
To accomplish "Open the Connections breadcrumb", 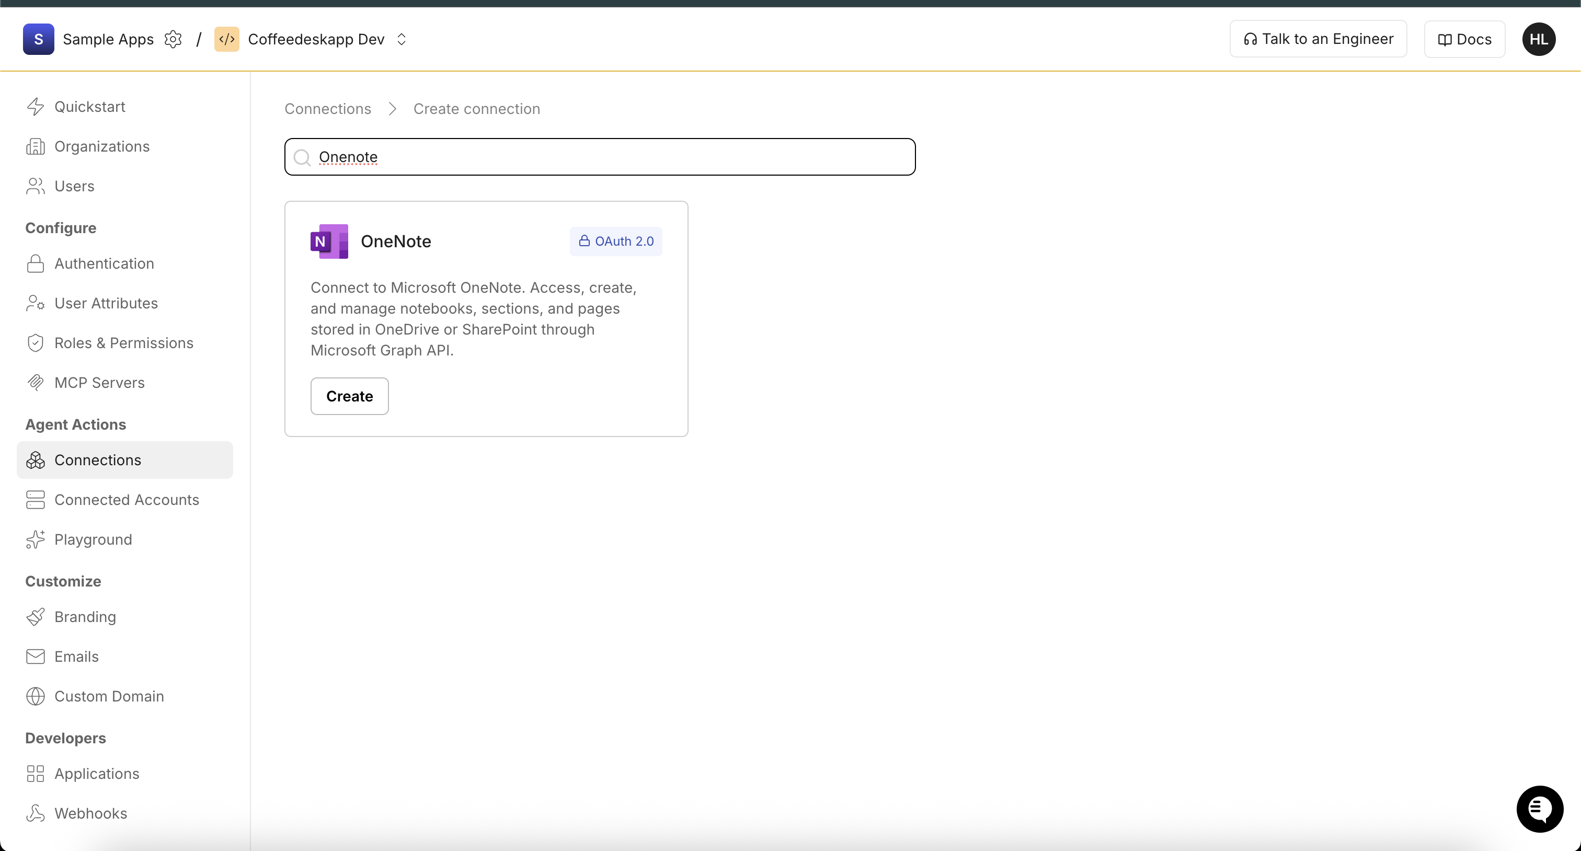I will tap(327, 109).
